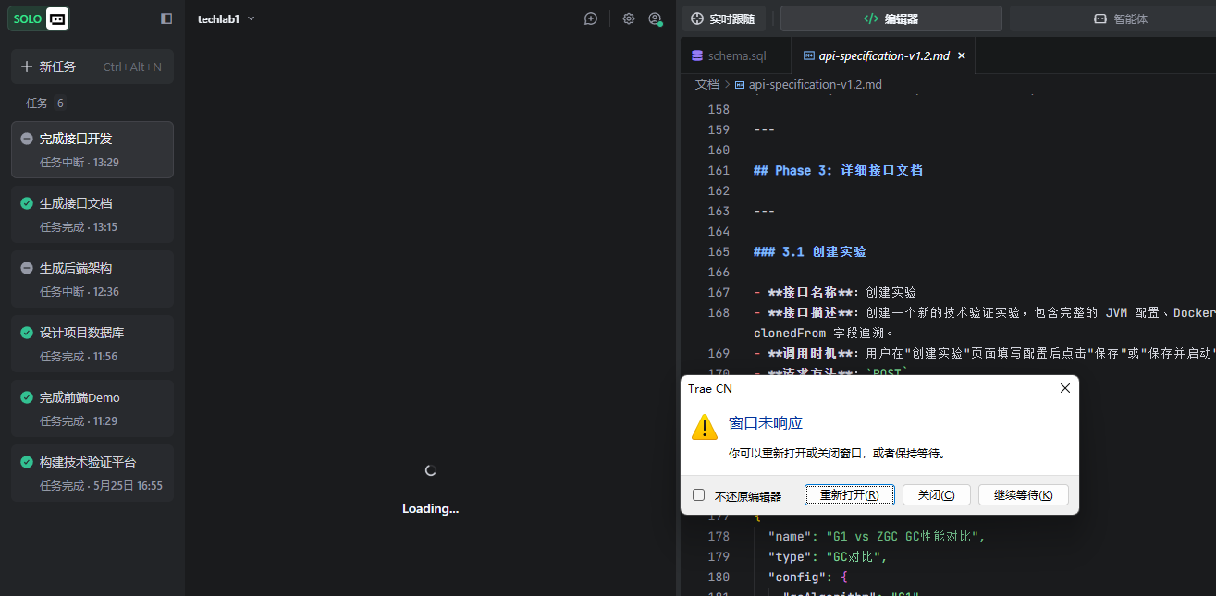This screenshot has height=596, width=1216.
Task: Click the 调用时机 bullet line
Action: click(985, 353)
